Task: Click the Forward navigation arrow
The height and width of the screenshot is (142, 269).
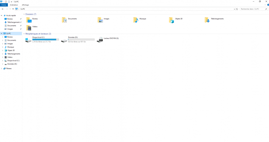Action: click(x=7, y=9)
